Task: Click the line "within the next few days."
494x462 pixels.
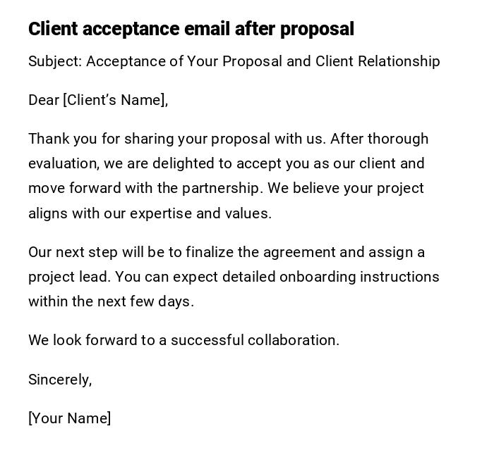Action: pos(111,301)
